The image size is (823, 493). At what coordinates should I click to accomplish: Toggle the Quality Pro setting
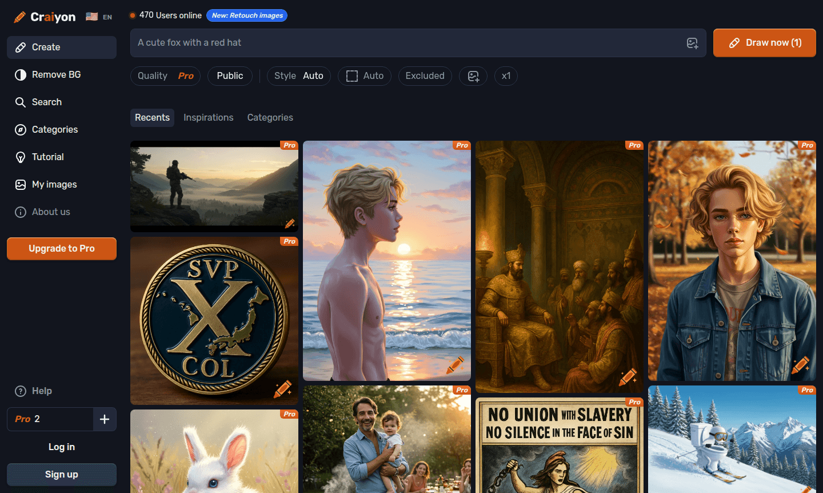click(165, 76)
